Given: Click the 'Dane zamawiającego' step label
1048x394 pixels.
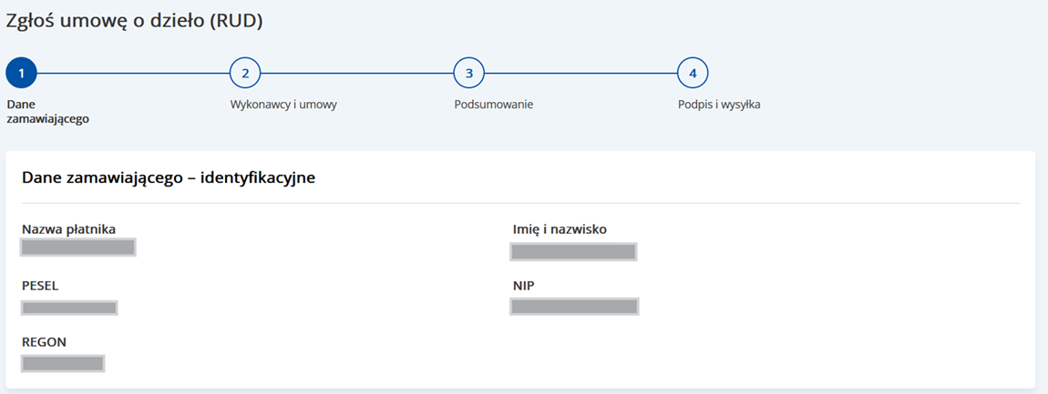Looking at the screenshot, I should click(x=47, y=111).
